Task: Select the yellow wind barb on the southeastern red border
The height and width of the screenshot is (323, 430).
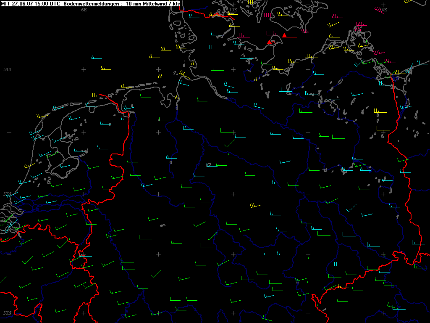Action: pyautogui.click(x=342, y=287)
